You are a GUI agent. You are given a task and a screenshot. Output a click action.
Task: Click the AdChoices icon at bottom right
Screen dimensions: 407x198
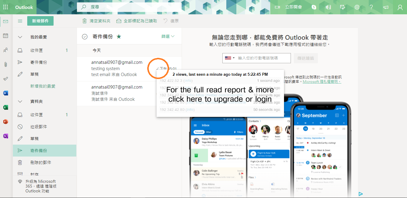[x=361, y=194]
